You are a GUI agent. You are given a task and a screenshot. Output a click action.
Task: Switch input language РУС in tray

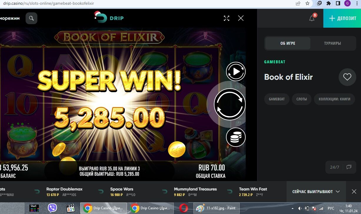pyautogui.click(x=331, y=208)
